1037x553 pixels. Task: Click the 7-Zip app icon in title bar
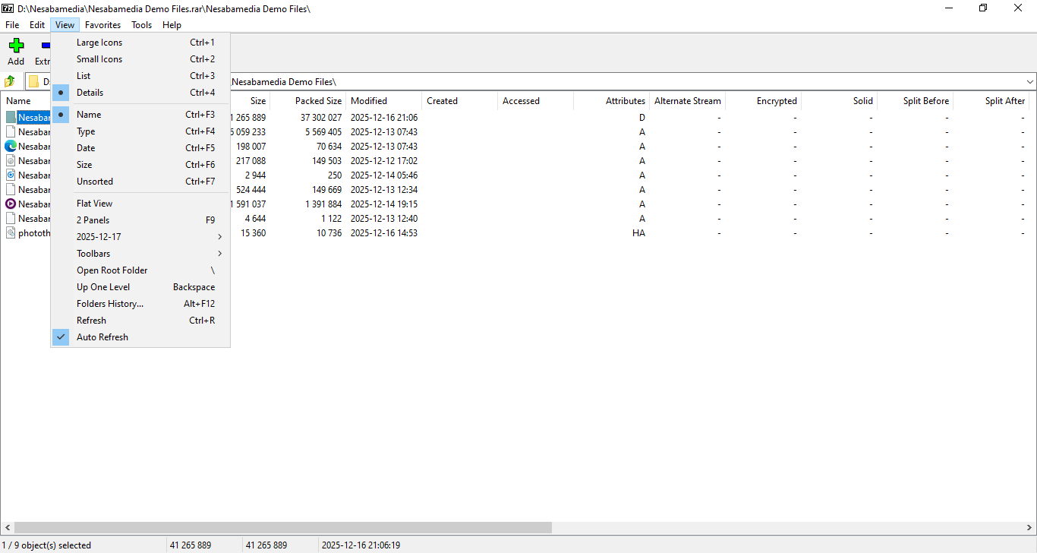(x=8, y=8)
